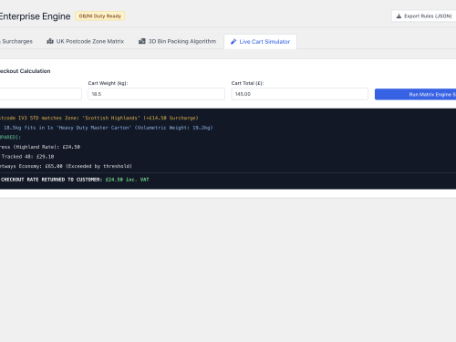Click the 'Scottish Highlands' surcharge log line

click(x=99, y=118)
